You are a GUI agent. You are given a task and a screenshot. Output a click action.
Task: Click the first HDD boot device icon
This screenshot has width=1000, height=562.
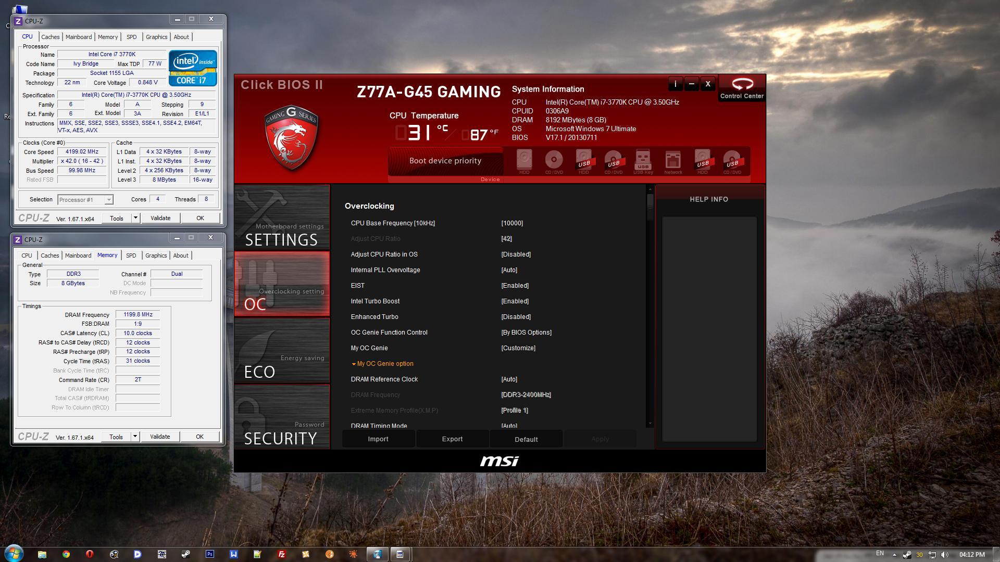524,161
